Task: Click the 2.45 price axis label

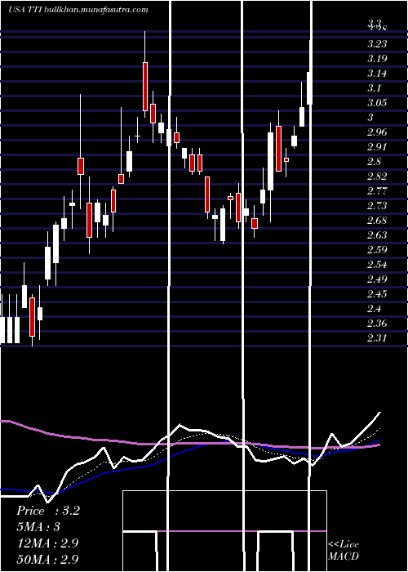Action: click(x=377, y=294)
